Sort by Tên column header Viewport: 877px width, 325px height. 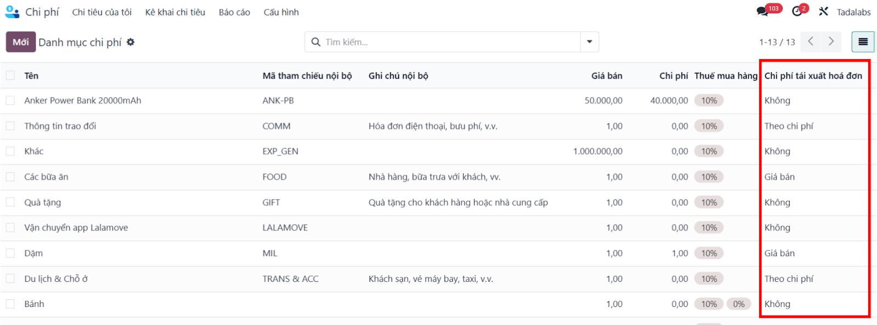[31, 76]
